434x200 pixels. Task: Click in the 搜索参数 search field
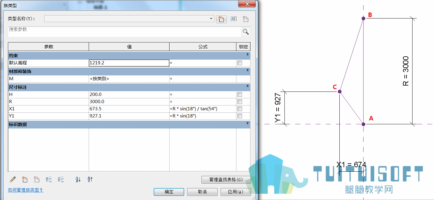pos(125,32)
